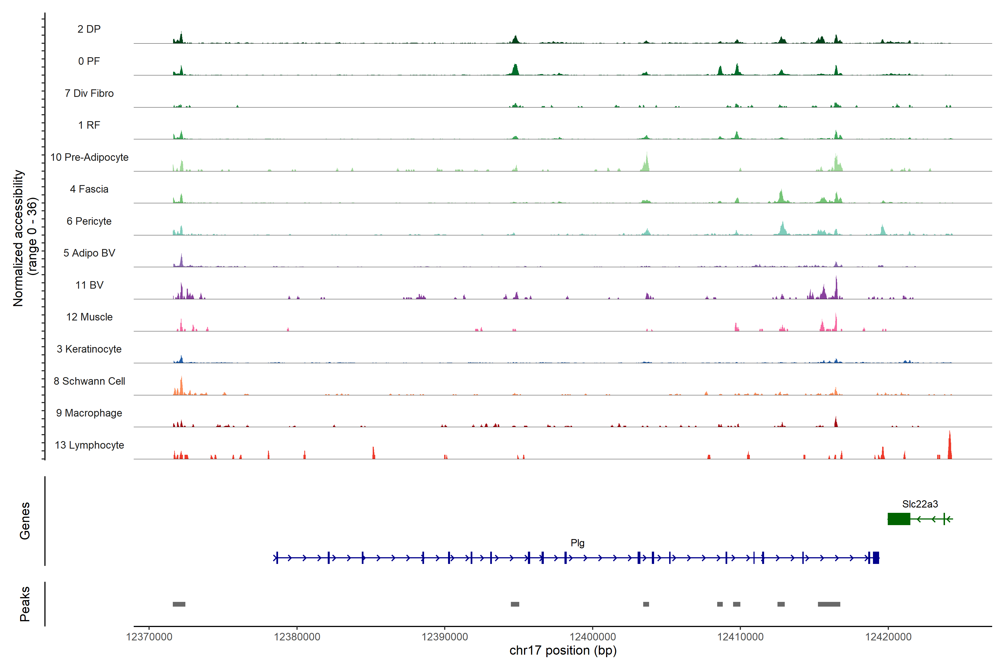
Task: Click the green Slc22a3 exon block
Action: click(x=899, y=519)
